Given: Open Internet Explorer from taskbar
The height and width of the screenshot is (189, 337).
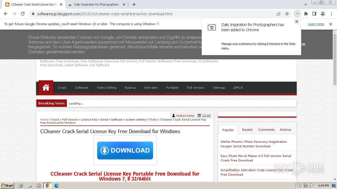Looking at the screenshot, I should 21,186.
